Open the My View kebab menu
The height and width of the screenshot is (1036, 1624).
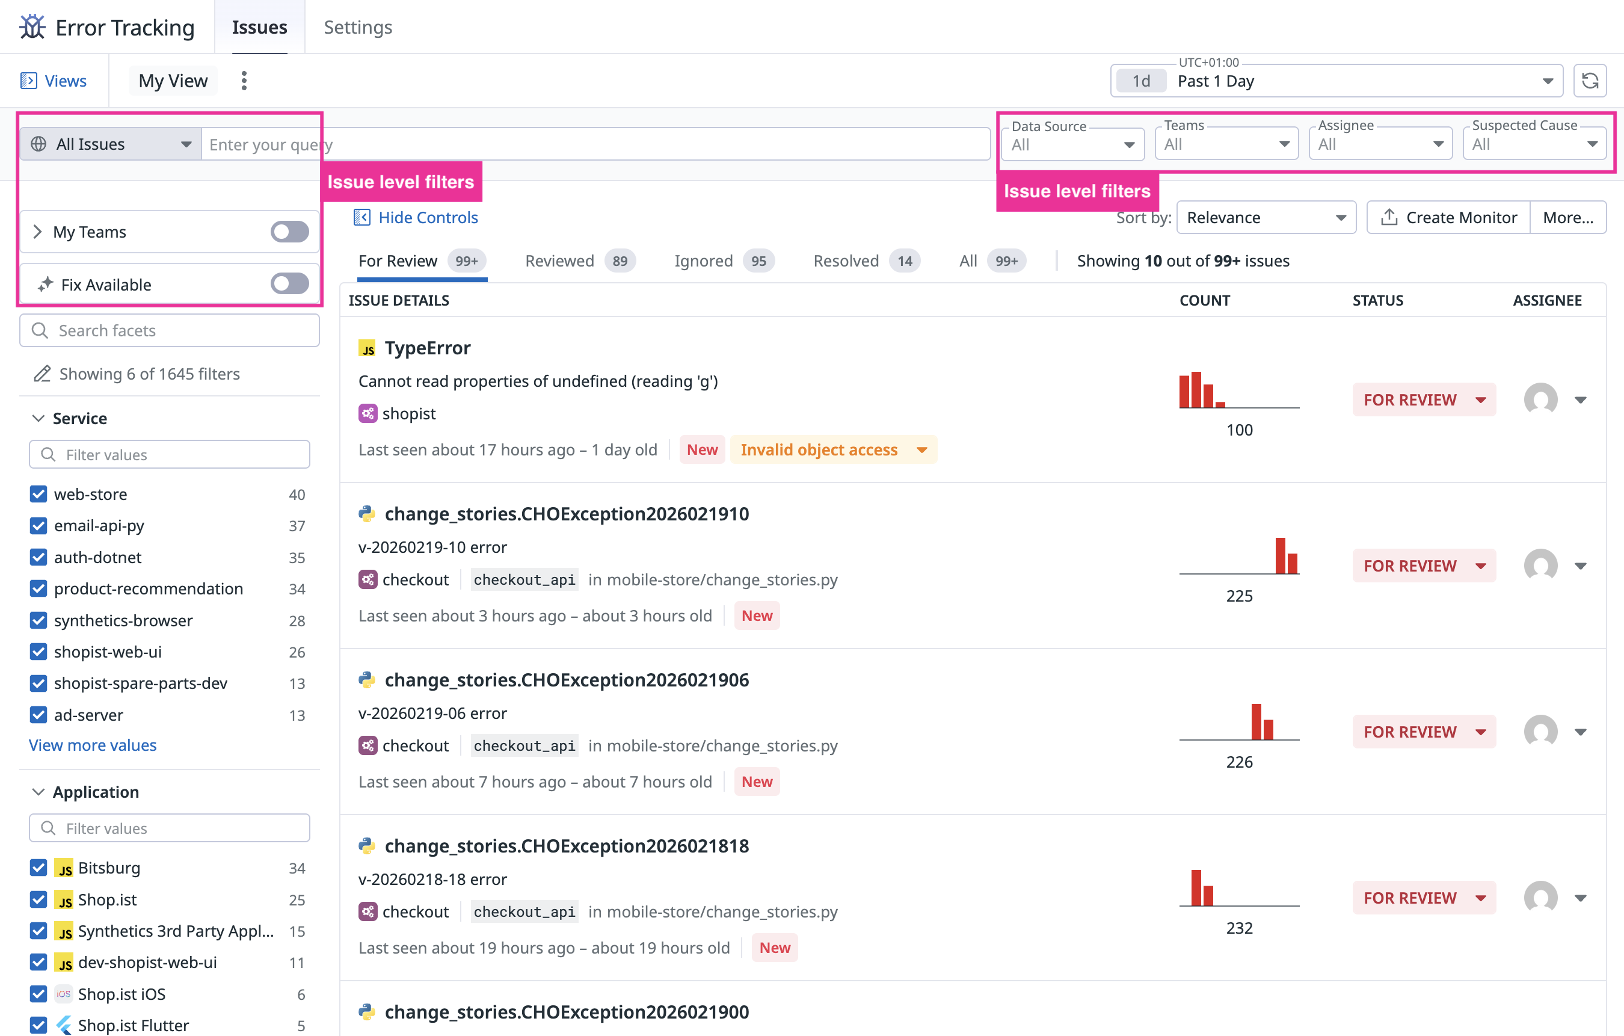pyautogui.click(x=244, y=81)
